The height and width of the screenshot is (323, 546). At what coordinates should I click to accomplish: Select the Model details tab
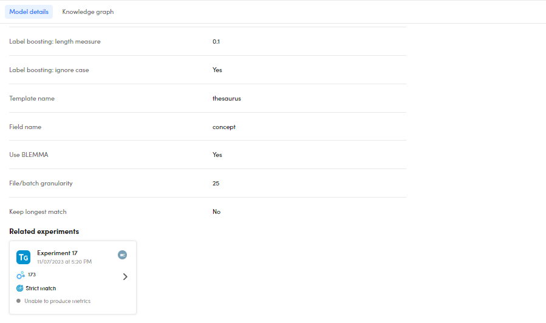click(x=29, y=12)
